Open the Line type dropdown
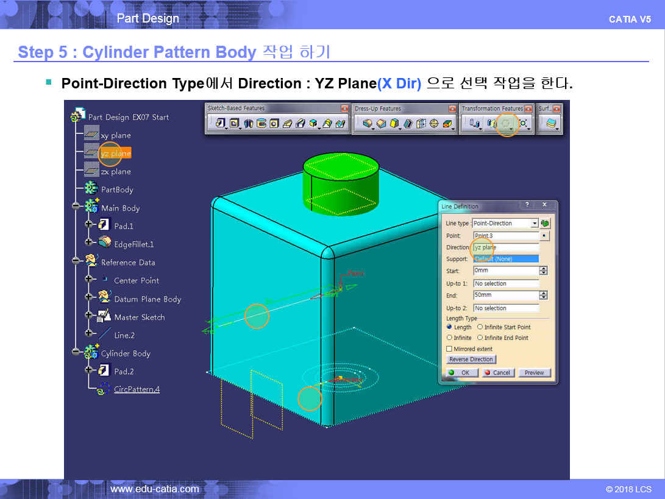The height and width of the screenshot is (499, 665). coord(535,223)
